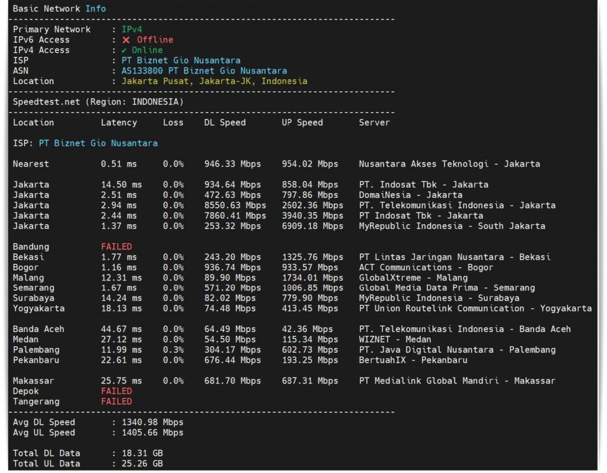
Task: Click the Nusantara Akses Teknologi - Jakarta server
Action: (449, 164)
